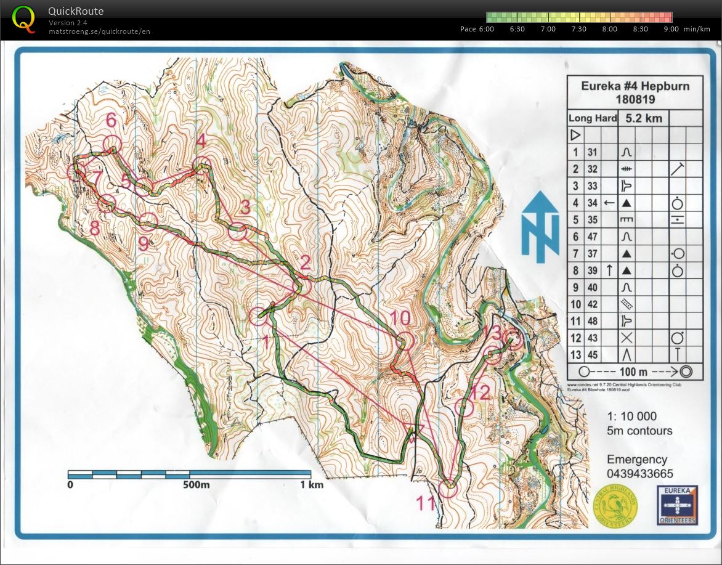The width and height of the screenshot is (722, 565).
Task: Click the start triangle in control description table
Action: click(x=575, y=136)
